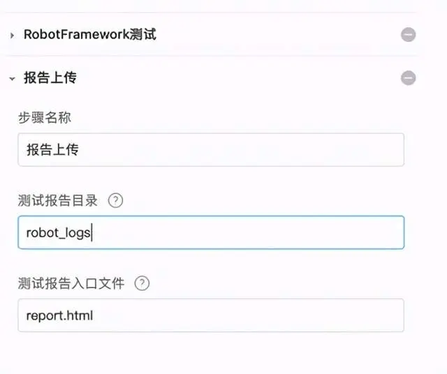Open help icon next to 测试报告入口文件
Image resolution: width=447 pixels, height=374 pixels.
coord(142,283)
